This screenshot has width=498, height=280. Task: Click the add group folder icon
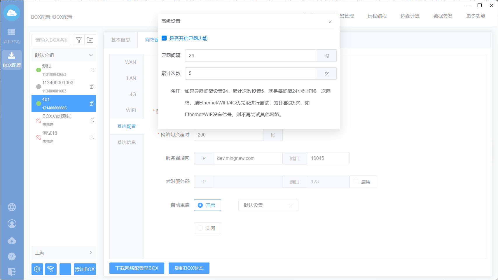pyautogui.click(x=90, y=40)
